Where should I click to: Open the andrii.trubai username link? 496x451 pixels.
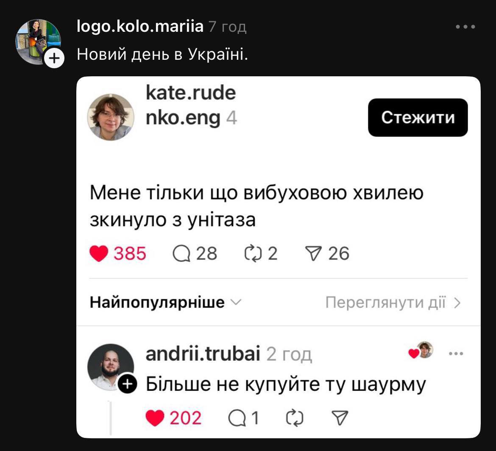coord(203,354)
